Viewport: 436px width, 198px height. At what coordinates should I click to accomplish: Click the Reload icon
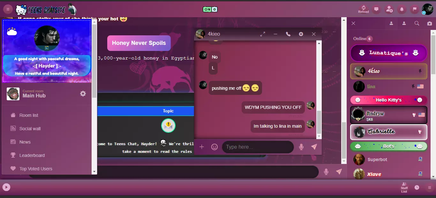point(363,9)
